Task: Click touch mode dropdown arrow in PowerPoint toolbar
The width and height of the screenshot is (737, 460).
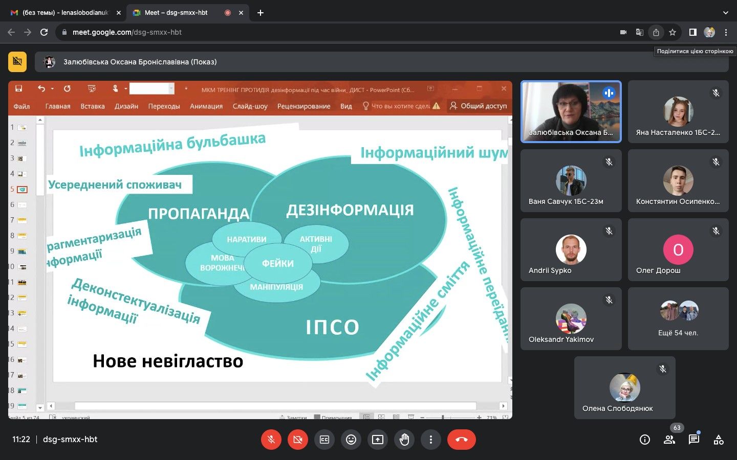Action: click(x=125, y=89)
